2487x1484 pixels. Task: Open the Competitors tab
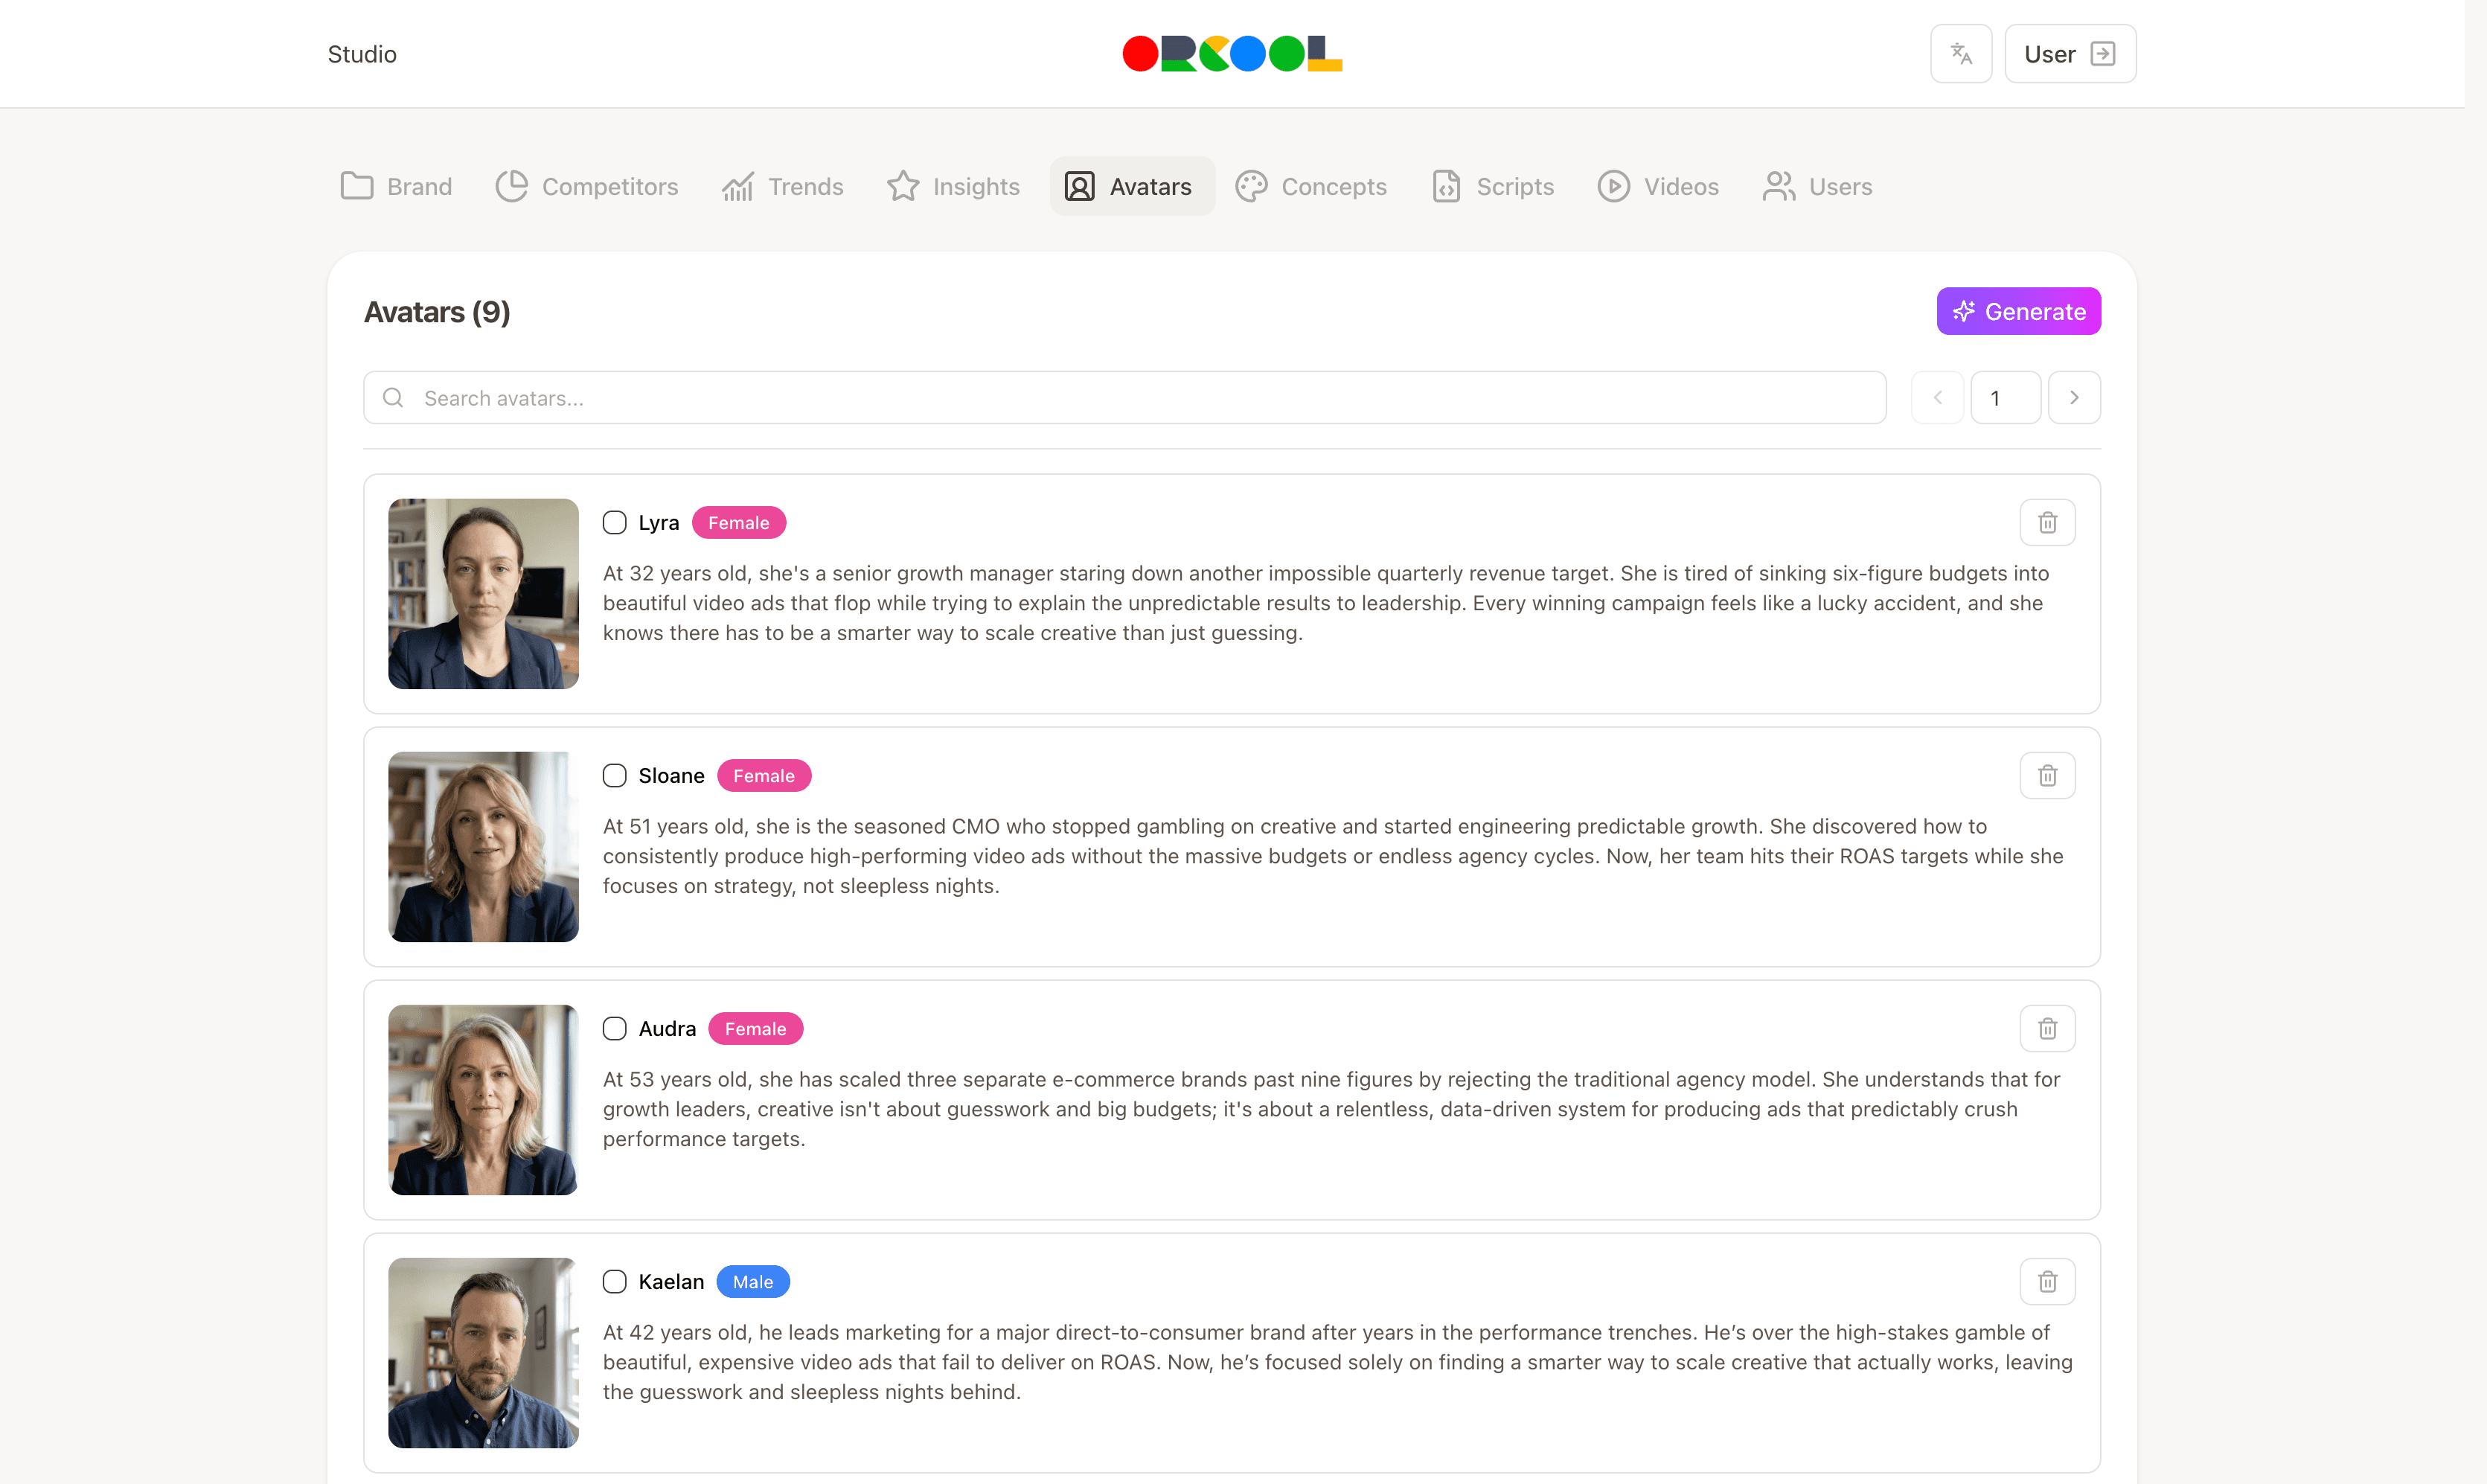[x=588, y=187]
